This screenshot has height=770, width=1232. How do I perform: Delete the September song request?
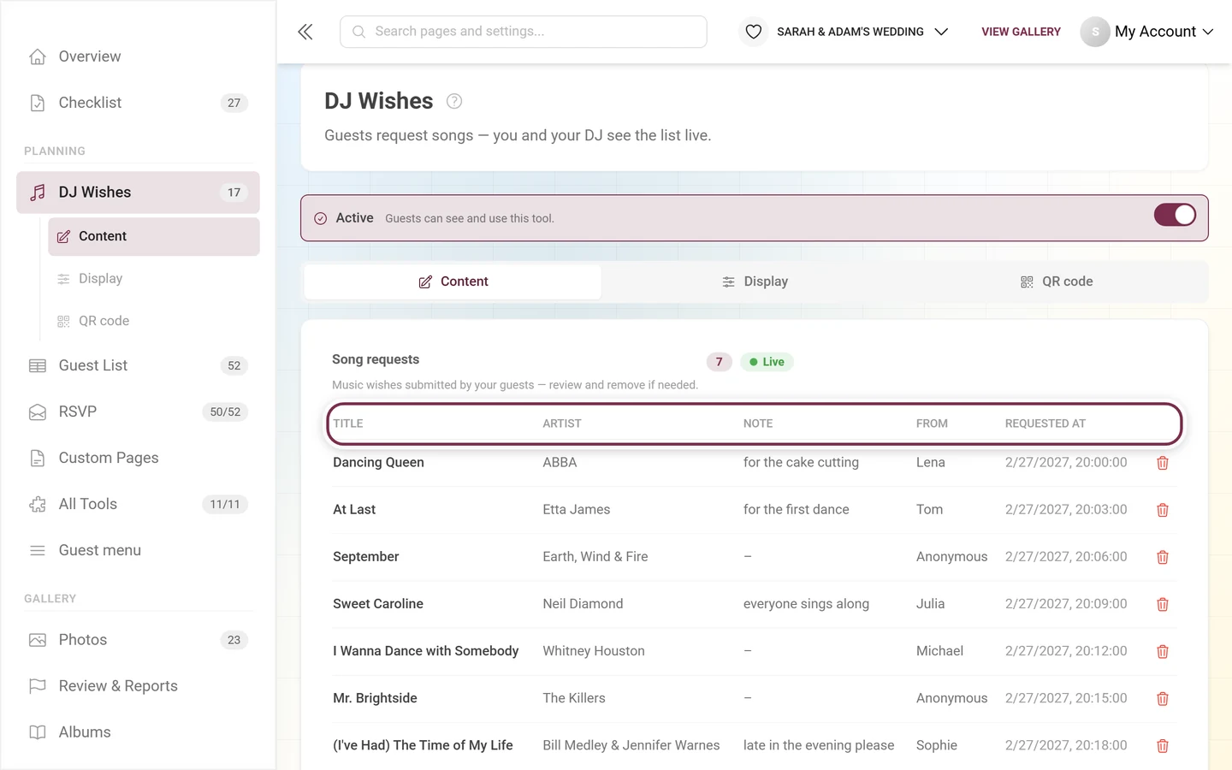(1163, 557)
